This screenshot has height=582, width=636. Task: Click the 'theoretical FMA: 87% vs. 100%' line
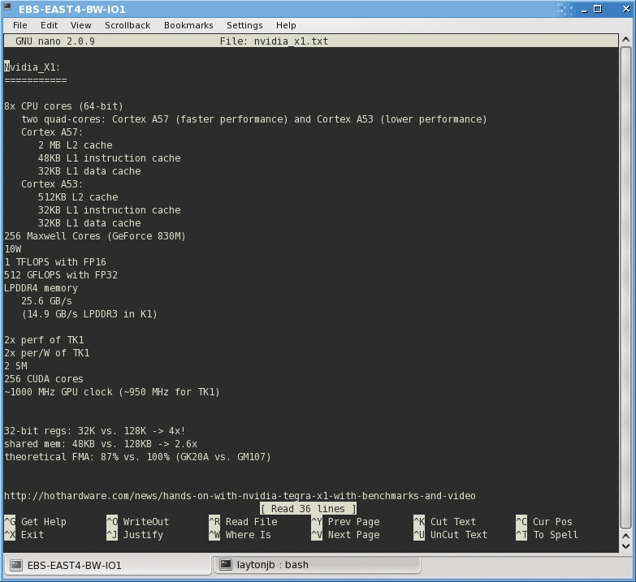pos(137,457)
